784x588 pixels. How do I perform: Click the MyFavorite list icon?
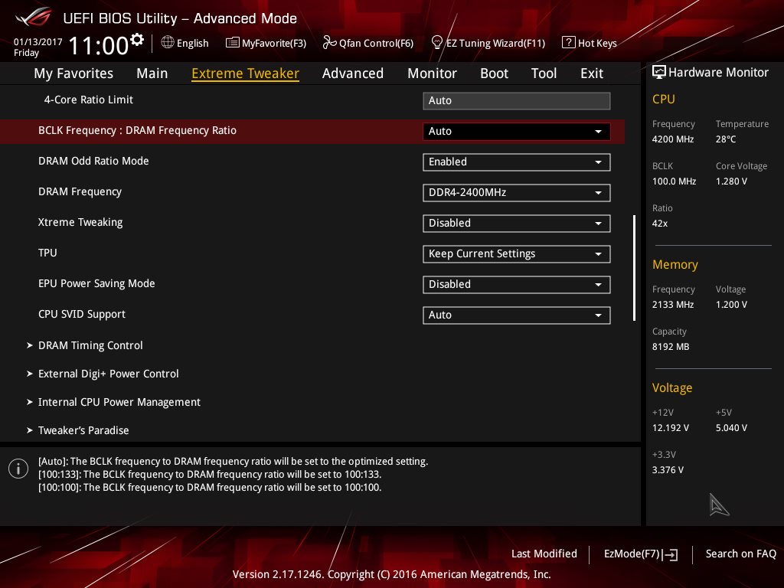point(233,43)
